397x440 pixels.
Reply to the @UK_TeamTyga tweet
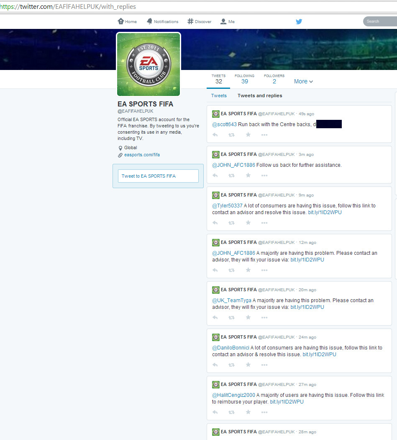click(x=215, y=318)
